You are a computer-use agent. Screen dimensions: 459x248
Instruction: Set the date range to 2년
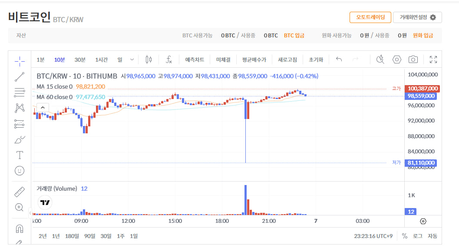pos(43,236)
